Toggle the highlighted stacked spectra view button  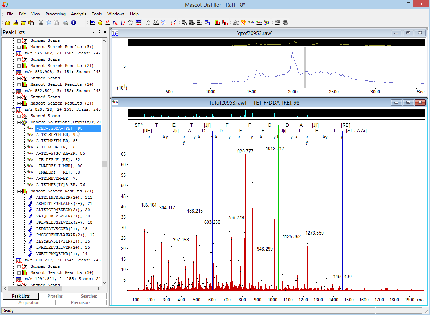point(138,23)
